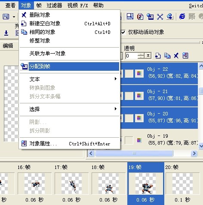
Task: Toggle the Obj - 19 empty lock box
Action: pos(129,140)
